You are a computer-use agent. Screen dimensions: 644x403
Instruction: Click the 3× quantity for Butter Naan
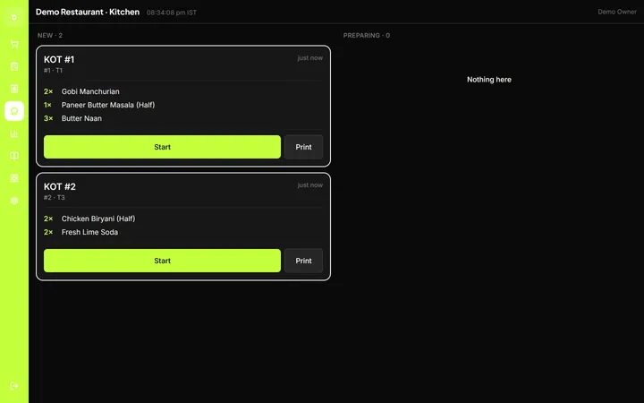click(48, 118)
